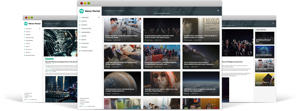Click the News Portal logo in front window
Screen dimensions: 299x111
(89, 11)
